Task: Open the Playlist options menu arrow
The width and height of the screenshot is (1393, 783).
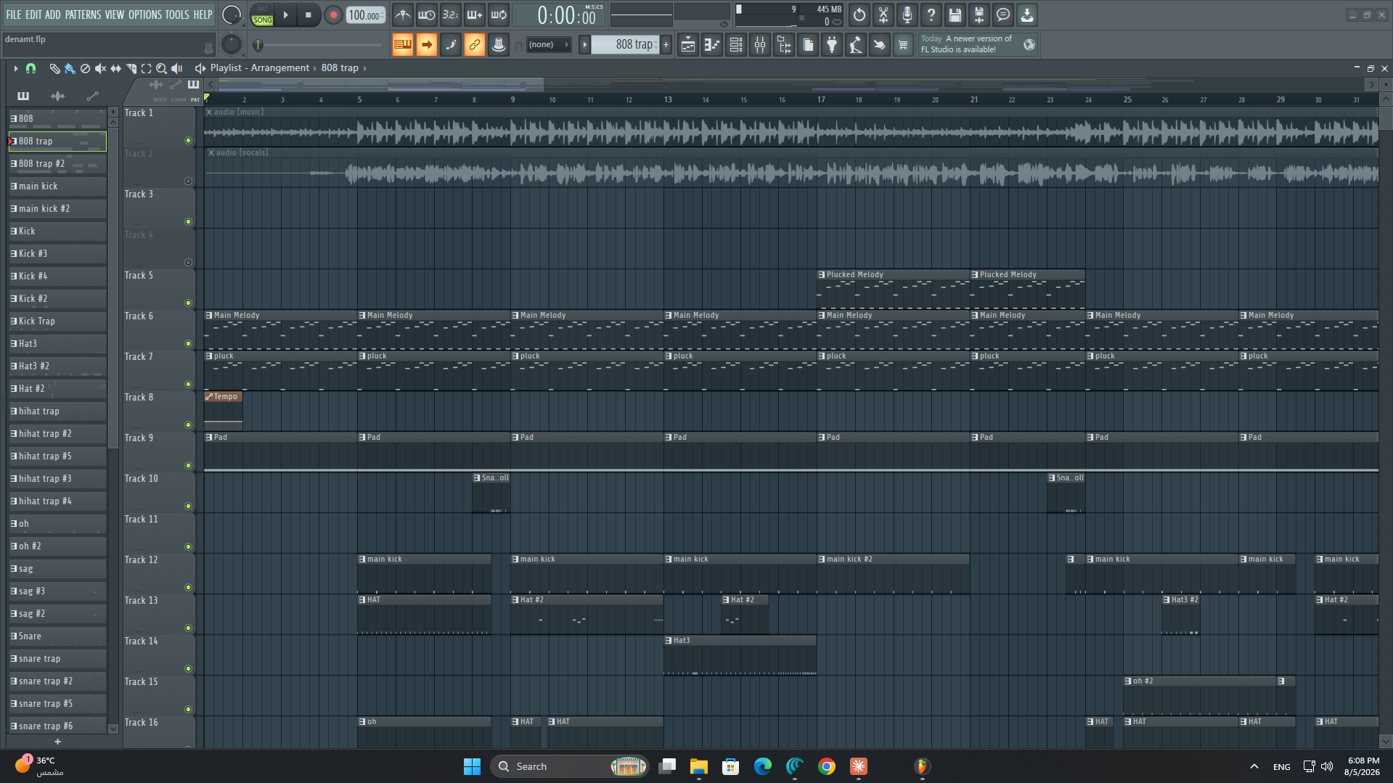Action: click(15, 68)
